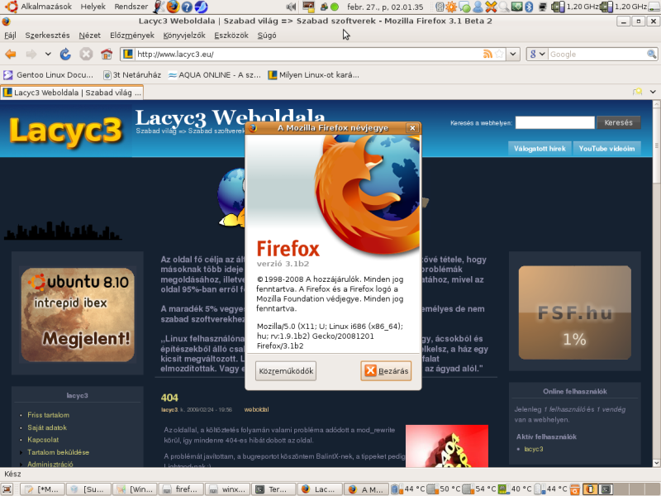661x496 pixels.
Task: Open the AQUA ONLINE bookmark
Action: [215, 75]
